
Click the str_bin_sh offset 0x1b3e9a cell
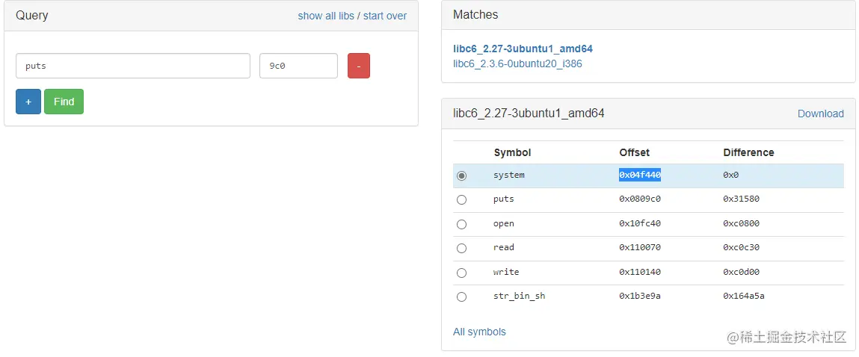639,296
